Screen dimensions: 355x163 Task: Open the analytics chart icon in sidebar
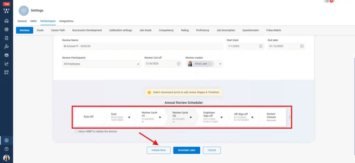tap(7, 64)
